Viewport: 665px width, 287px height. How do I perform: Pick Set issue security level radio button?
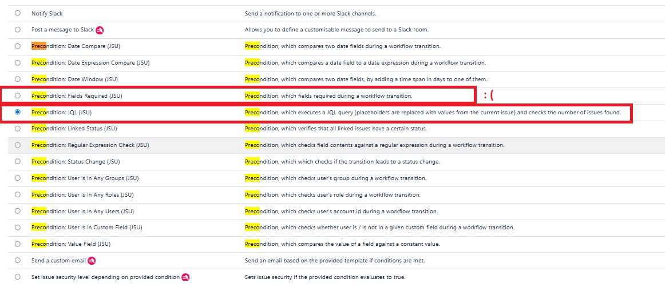tap(17, 277)
